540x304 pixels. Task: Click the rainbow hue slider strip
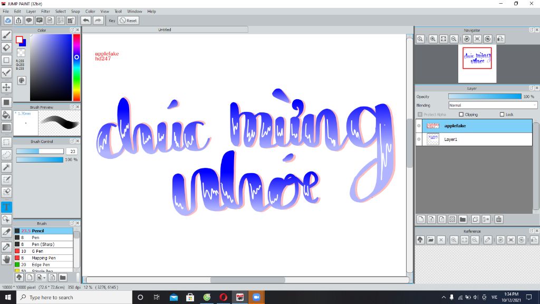coord(76,67)
